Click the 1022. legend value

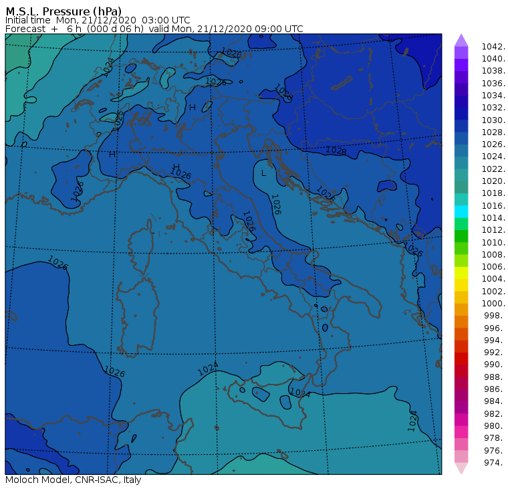pyautogui.click(x=493, y=169)
